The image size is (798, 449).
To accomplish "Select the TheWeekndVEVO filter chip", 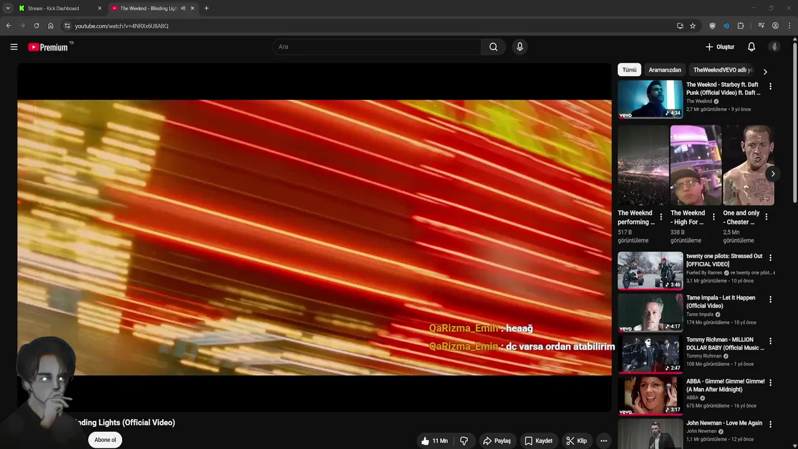I will pos(723,70).
